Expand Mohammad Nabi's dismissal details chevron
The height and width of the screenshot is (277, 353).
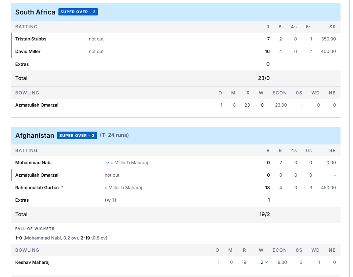(108, 163)
